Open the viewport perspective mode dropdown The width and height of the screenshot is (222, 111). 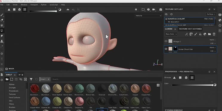tap(143, 10)
